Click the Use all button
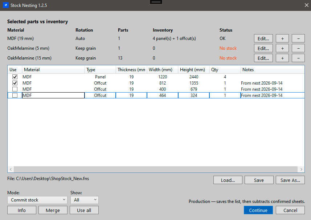The width and height of the screenshot is (311, 220). click(x=84, y=210)
